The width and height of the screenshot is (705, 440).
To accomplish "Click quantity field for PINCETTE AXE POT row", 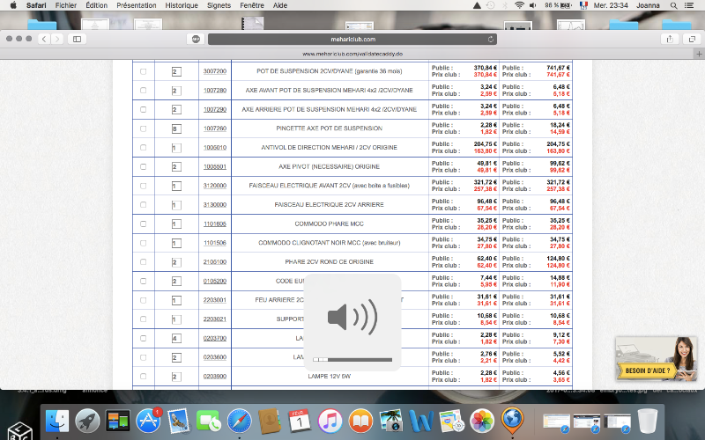I will (x=176, y=128).
